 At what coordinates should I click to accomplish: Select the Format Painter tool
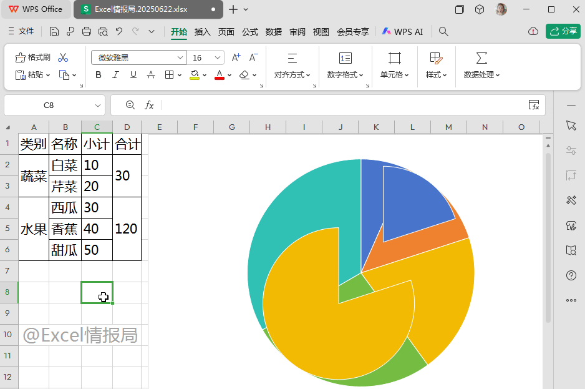click(33, 57)
